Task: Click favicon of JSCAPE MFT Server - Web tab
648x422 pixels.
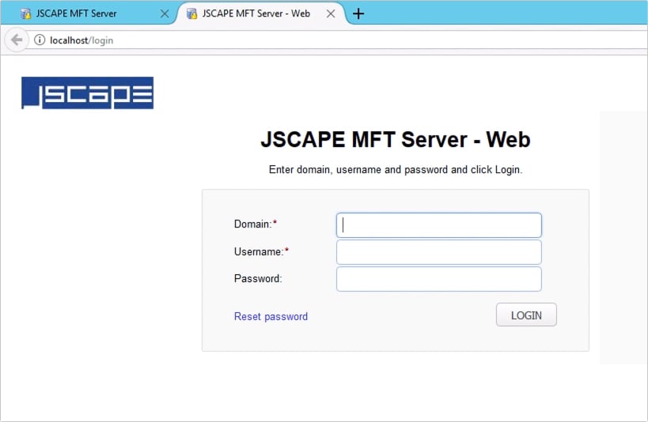Action: [191, 13]
